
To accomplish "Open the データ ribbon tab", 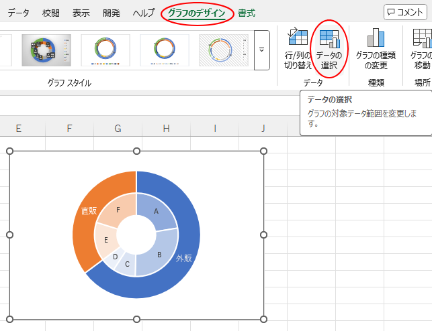I will [x=18, y=13].
